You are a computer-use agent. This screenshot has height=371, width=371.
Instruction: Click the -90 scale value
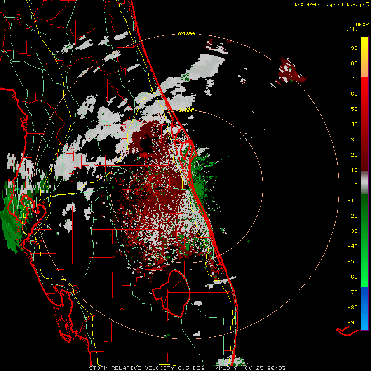(x=352, y=323)
